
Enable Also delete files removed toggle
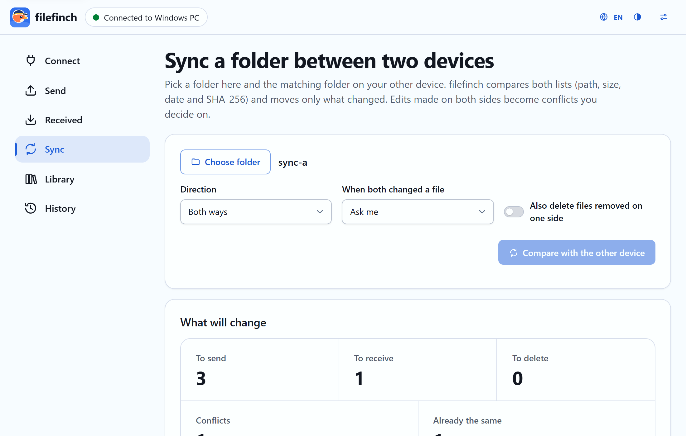click(514, 212)
